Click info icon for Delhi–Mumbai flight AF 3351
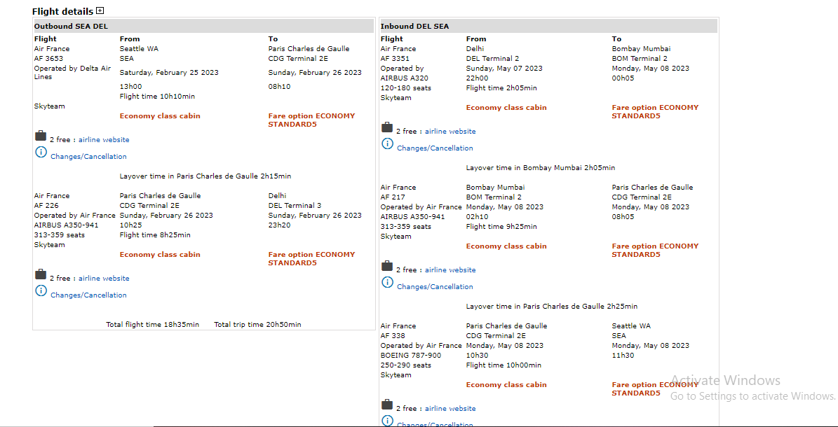Screen dimensions: 838x427 click(387, 144)
